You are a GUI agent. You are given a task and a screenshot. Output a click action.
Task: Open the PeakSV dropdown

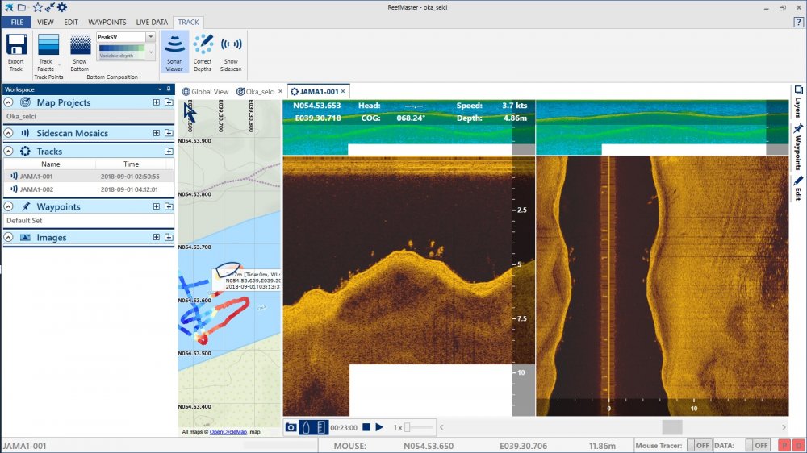click(x=150, y=37)
